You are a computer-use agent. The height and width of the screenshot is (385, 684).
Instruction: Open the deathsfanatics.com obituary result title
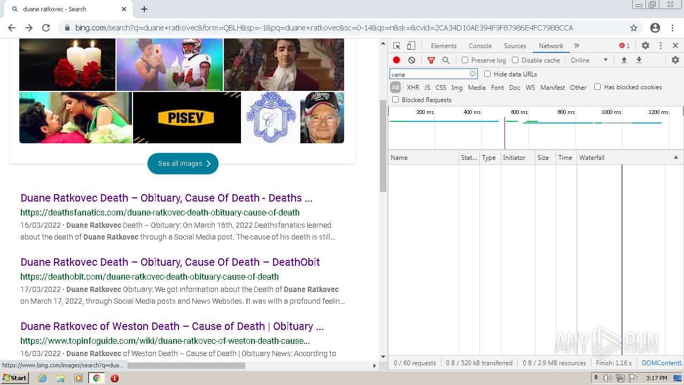click(x=166, y=198)
